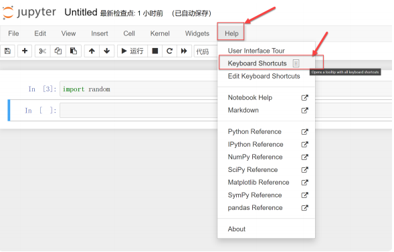394x252 pixels.
Task: Paste cells below using the clipboard icon
Action: pos(74,51)
